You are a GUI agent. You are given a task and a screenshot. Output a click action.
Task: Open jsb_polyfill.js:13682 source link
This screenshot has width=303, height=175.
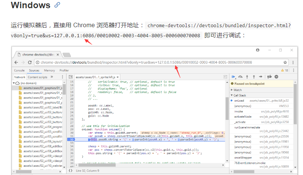[x=274, y=117]
